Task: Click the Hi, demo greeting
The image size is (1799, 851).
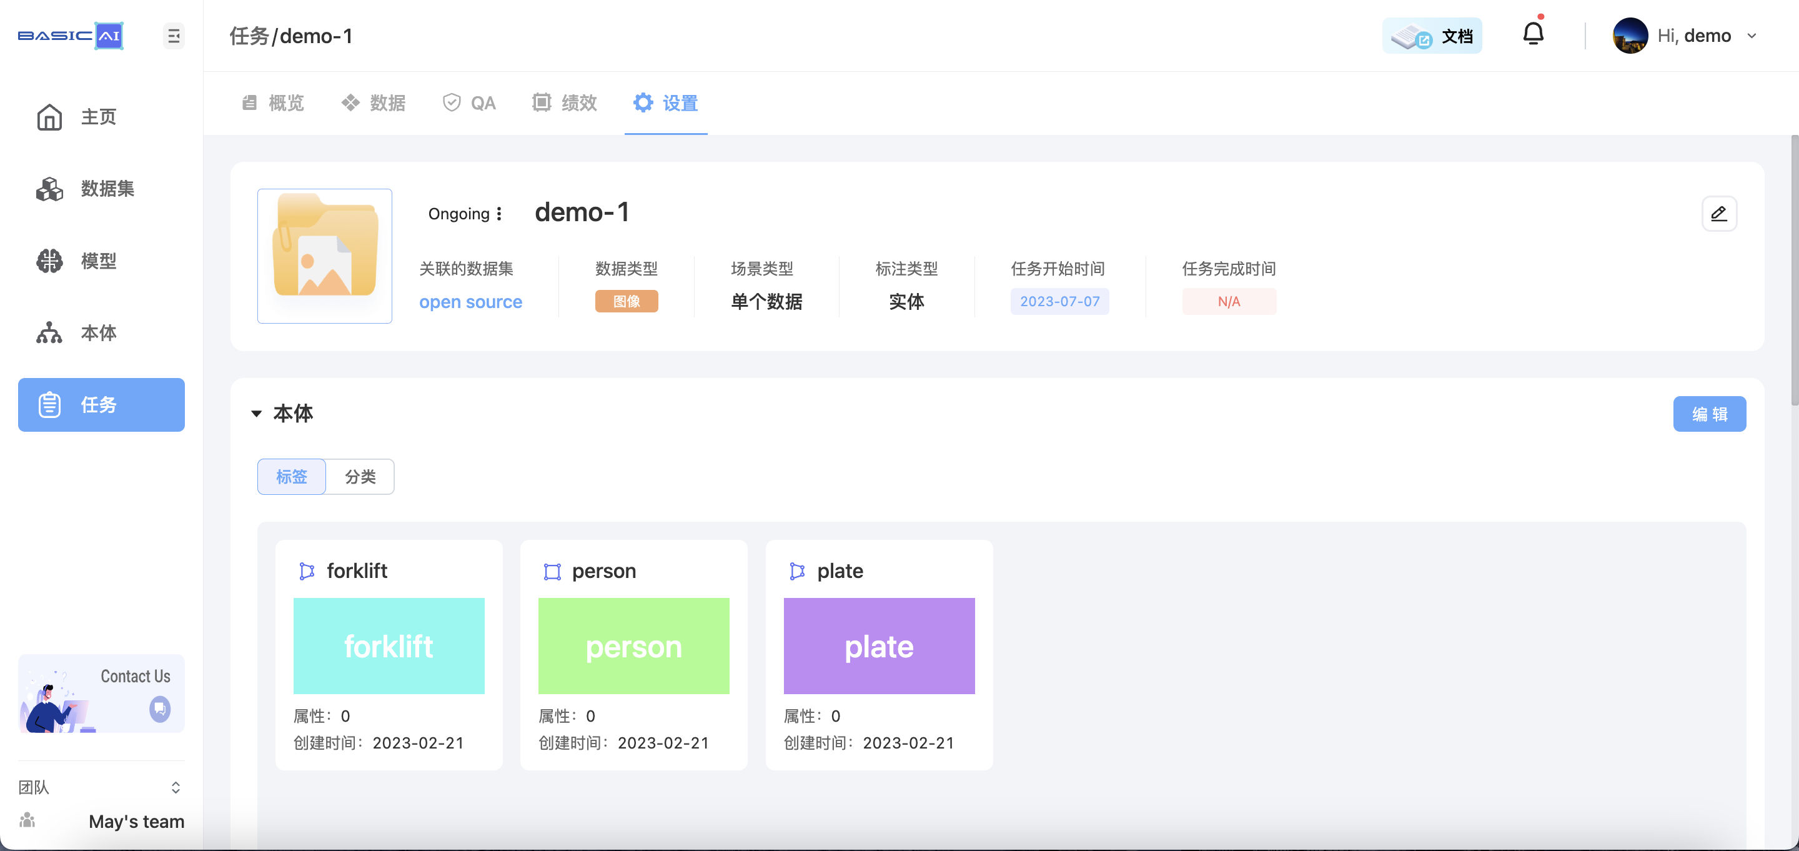Action: pyautogui.click(x=1694, y=36)
